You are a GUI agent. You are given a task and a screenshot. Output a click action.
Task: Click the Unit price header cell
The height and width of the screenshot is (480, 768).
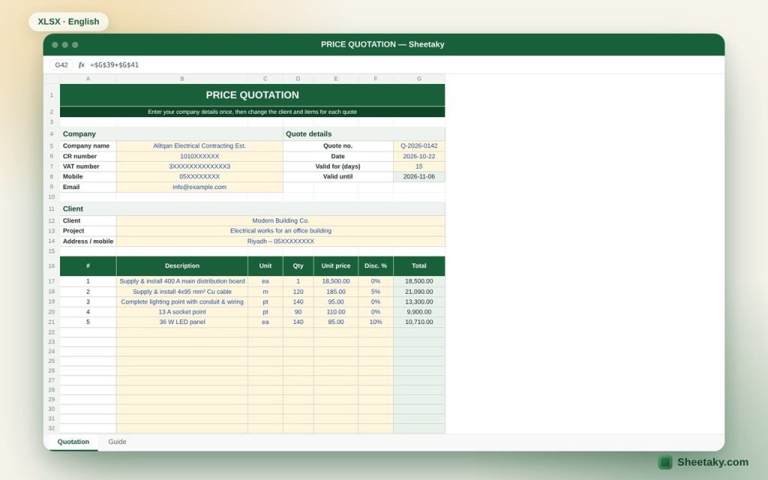coord(336,266)
